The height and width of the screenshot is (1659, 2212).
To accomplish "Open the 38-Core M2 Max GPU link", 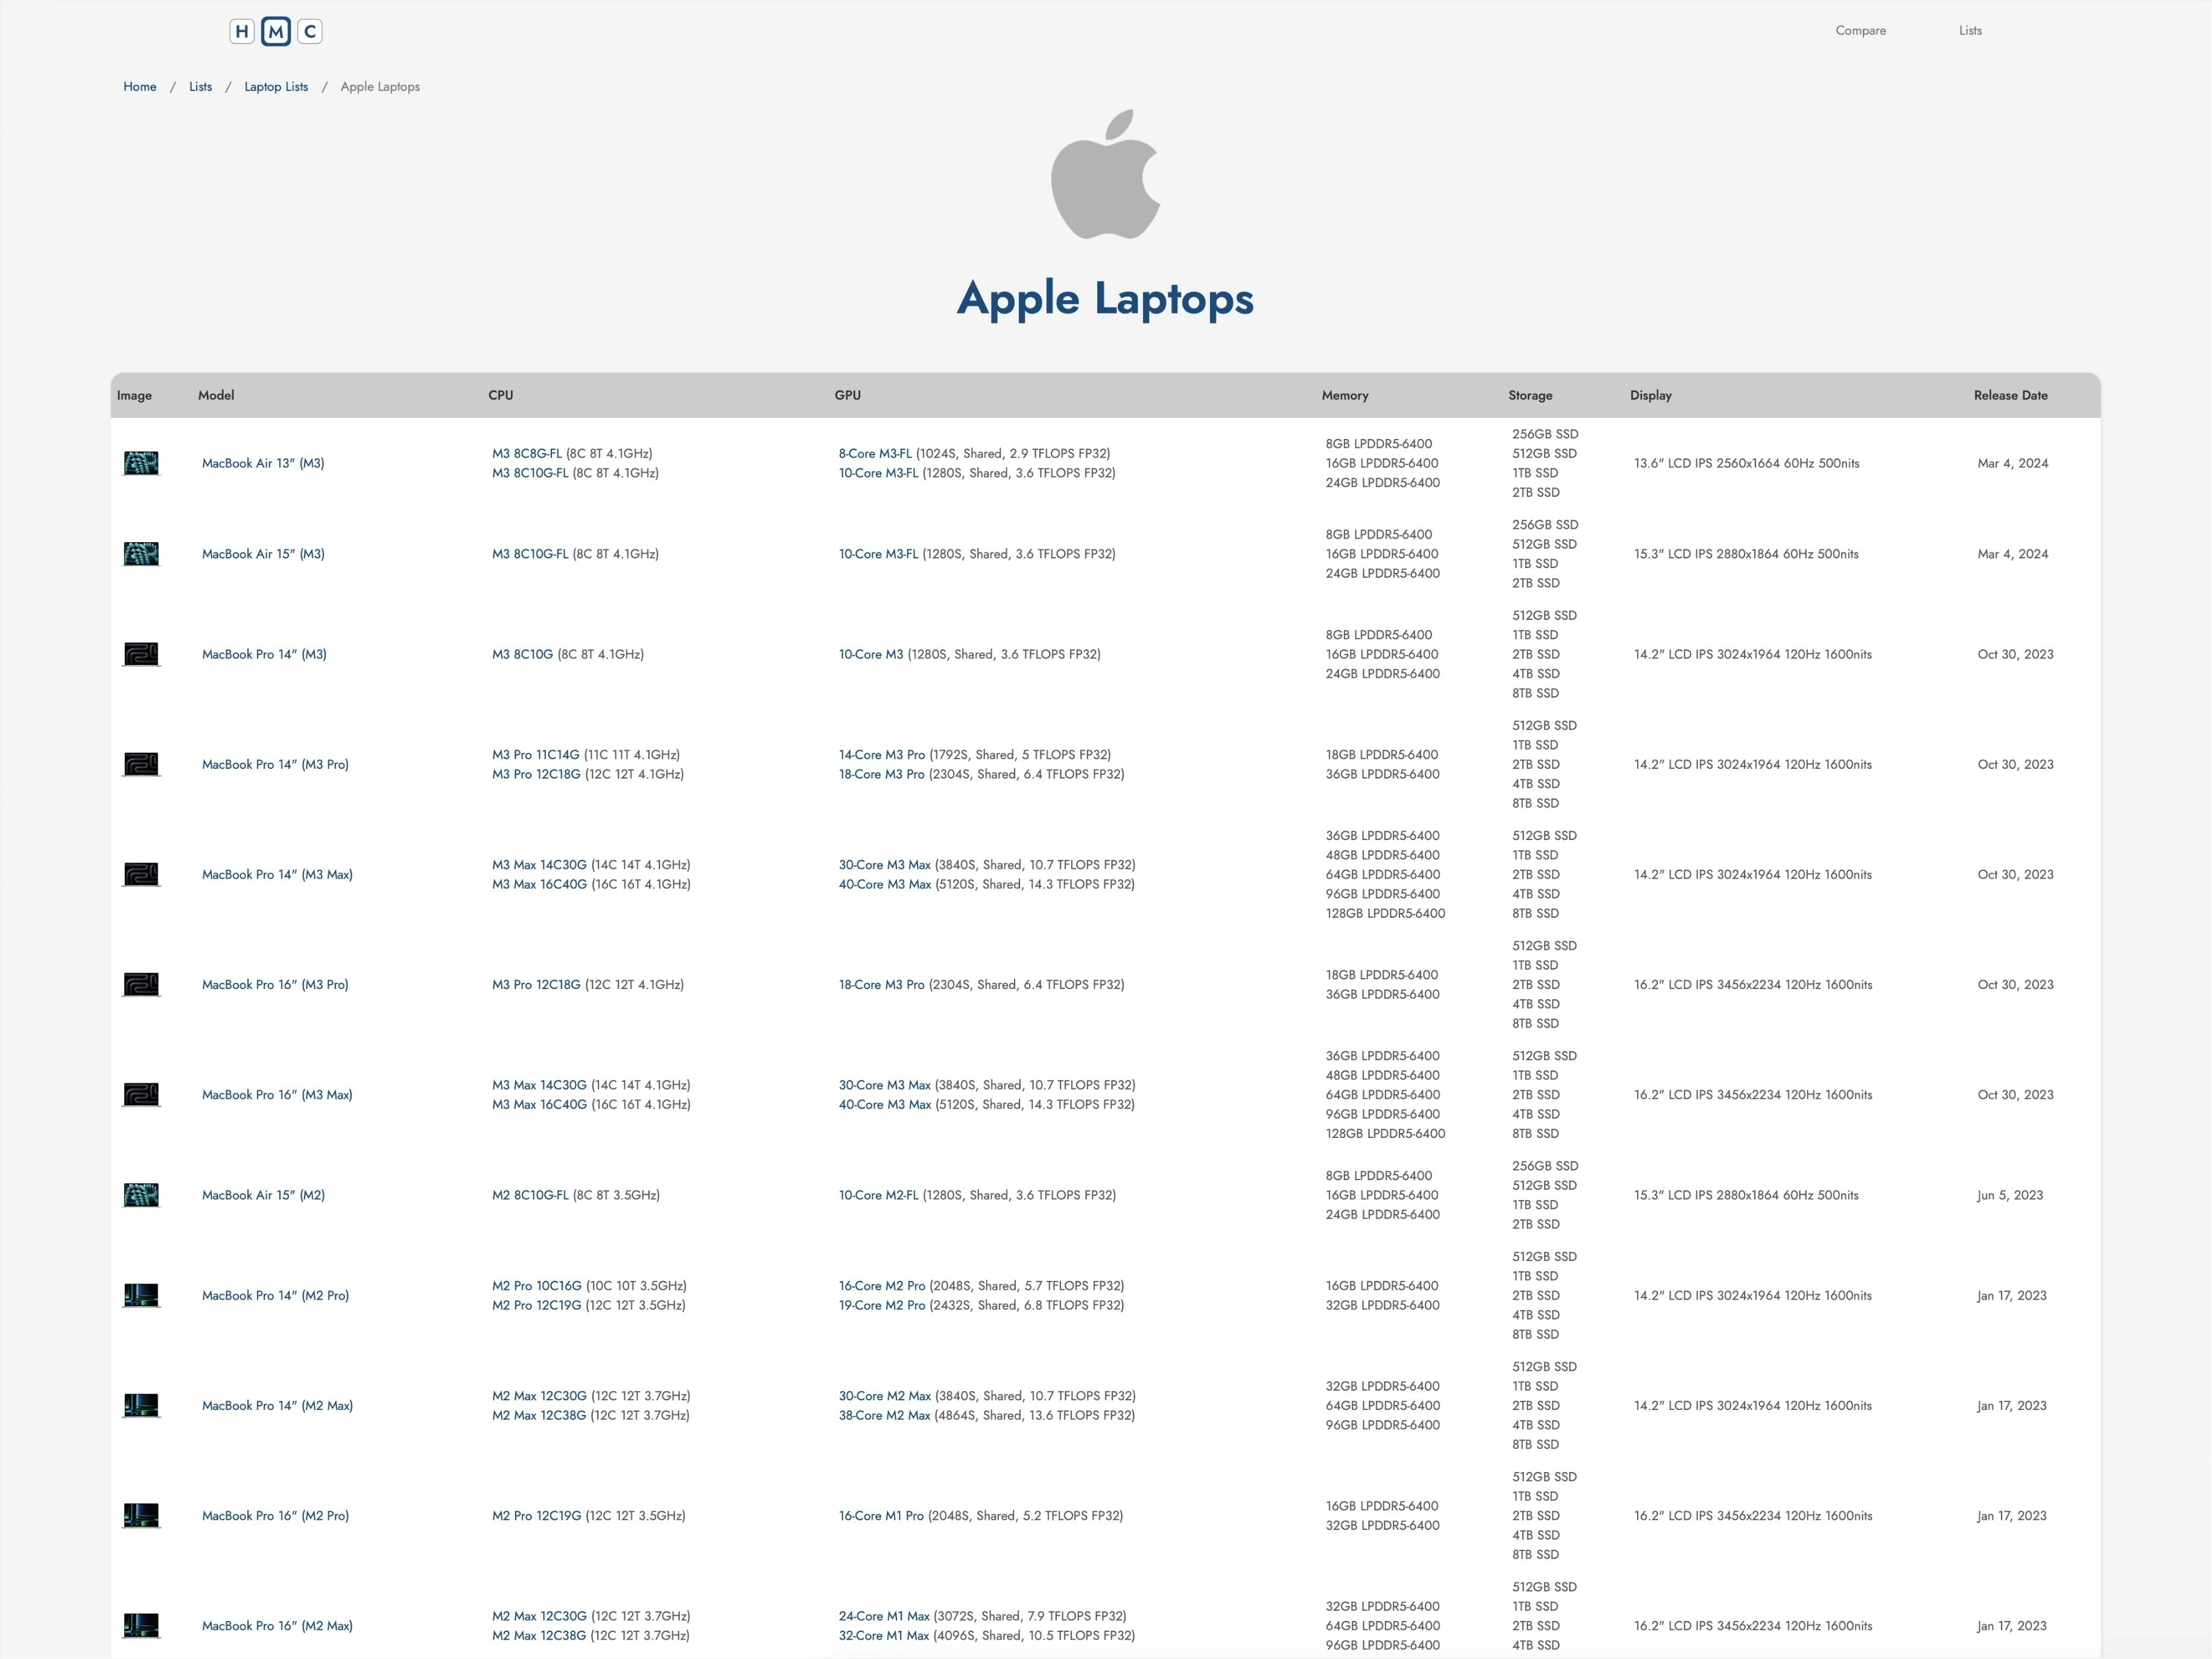I will [x=885, y=1415].
